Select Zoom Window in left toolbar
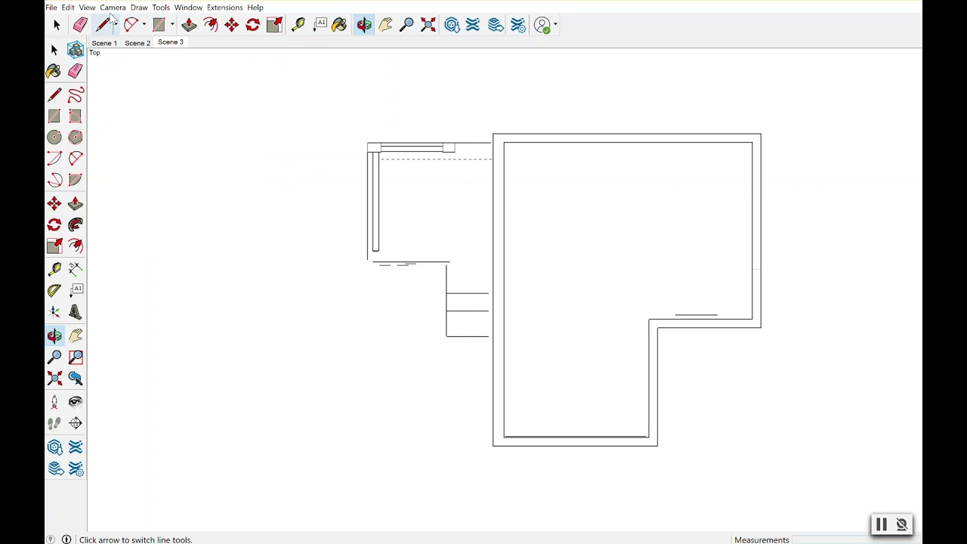The height and width of the screenshot is (544, 967). (x=75, y=357)
